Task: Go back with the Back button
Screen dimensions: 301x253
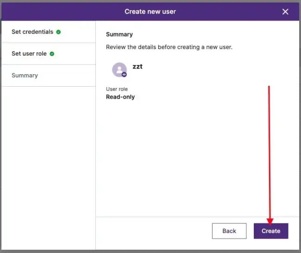Action: [229, 231]
